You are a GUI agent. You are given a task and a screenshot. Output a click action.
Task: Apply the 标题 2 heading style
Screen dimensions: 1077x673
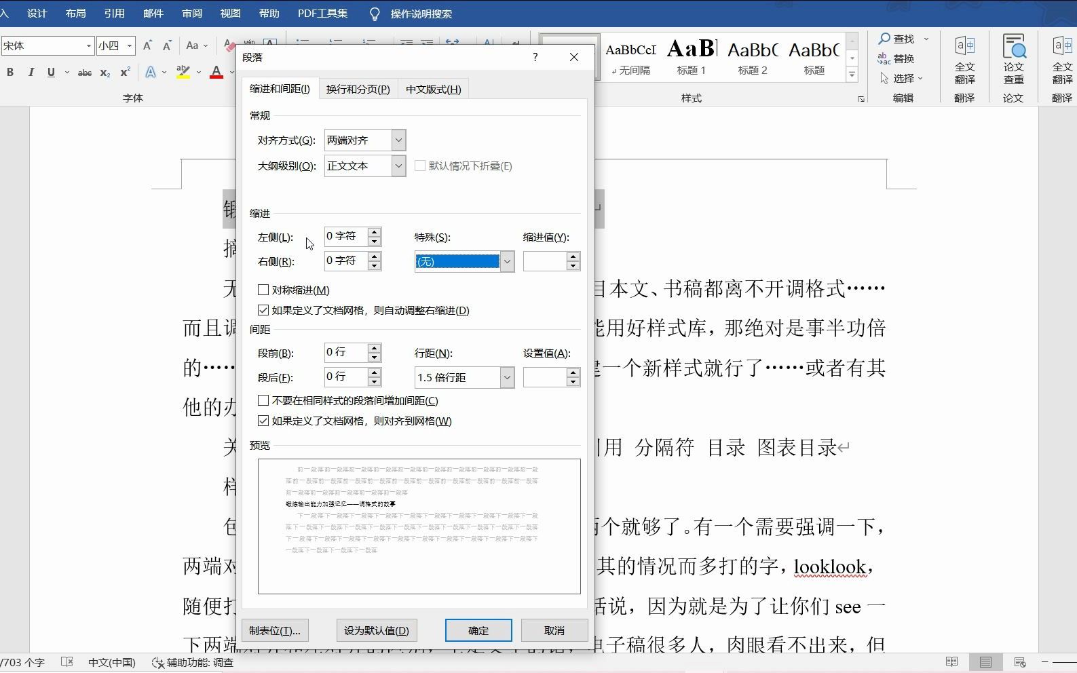[x=753, y=57]
